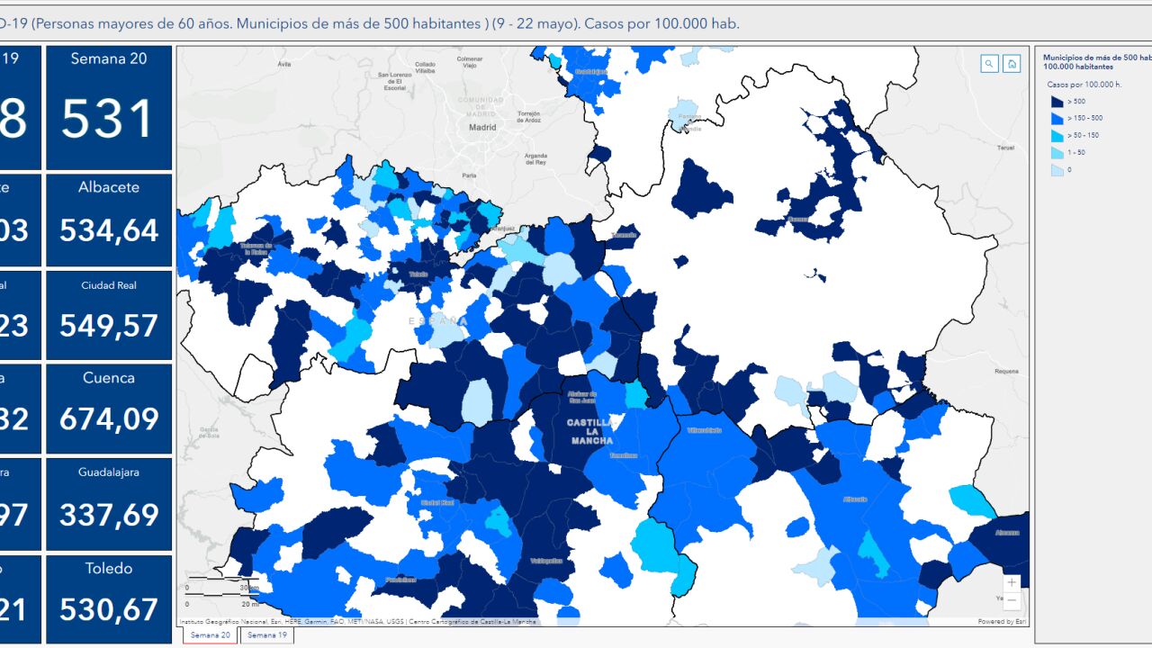Click the Cuenca 674,09 indicator card

109,408
